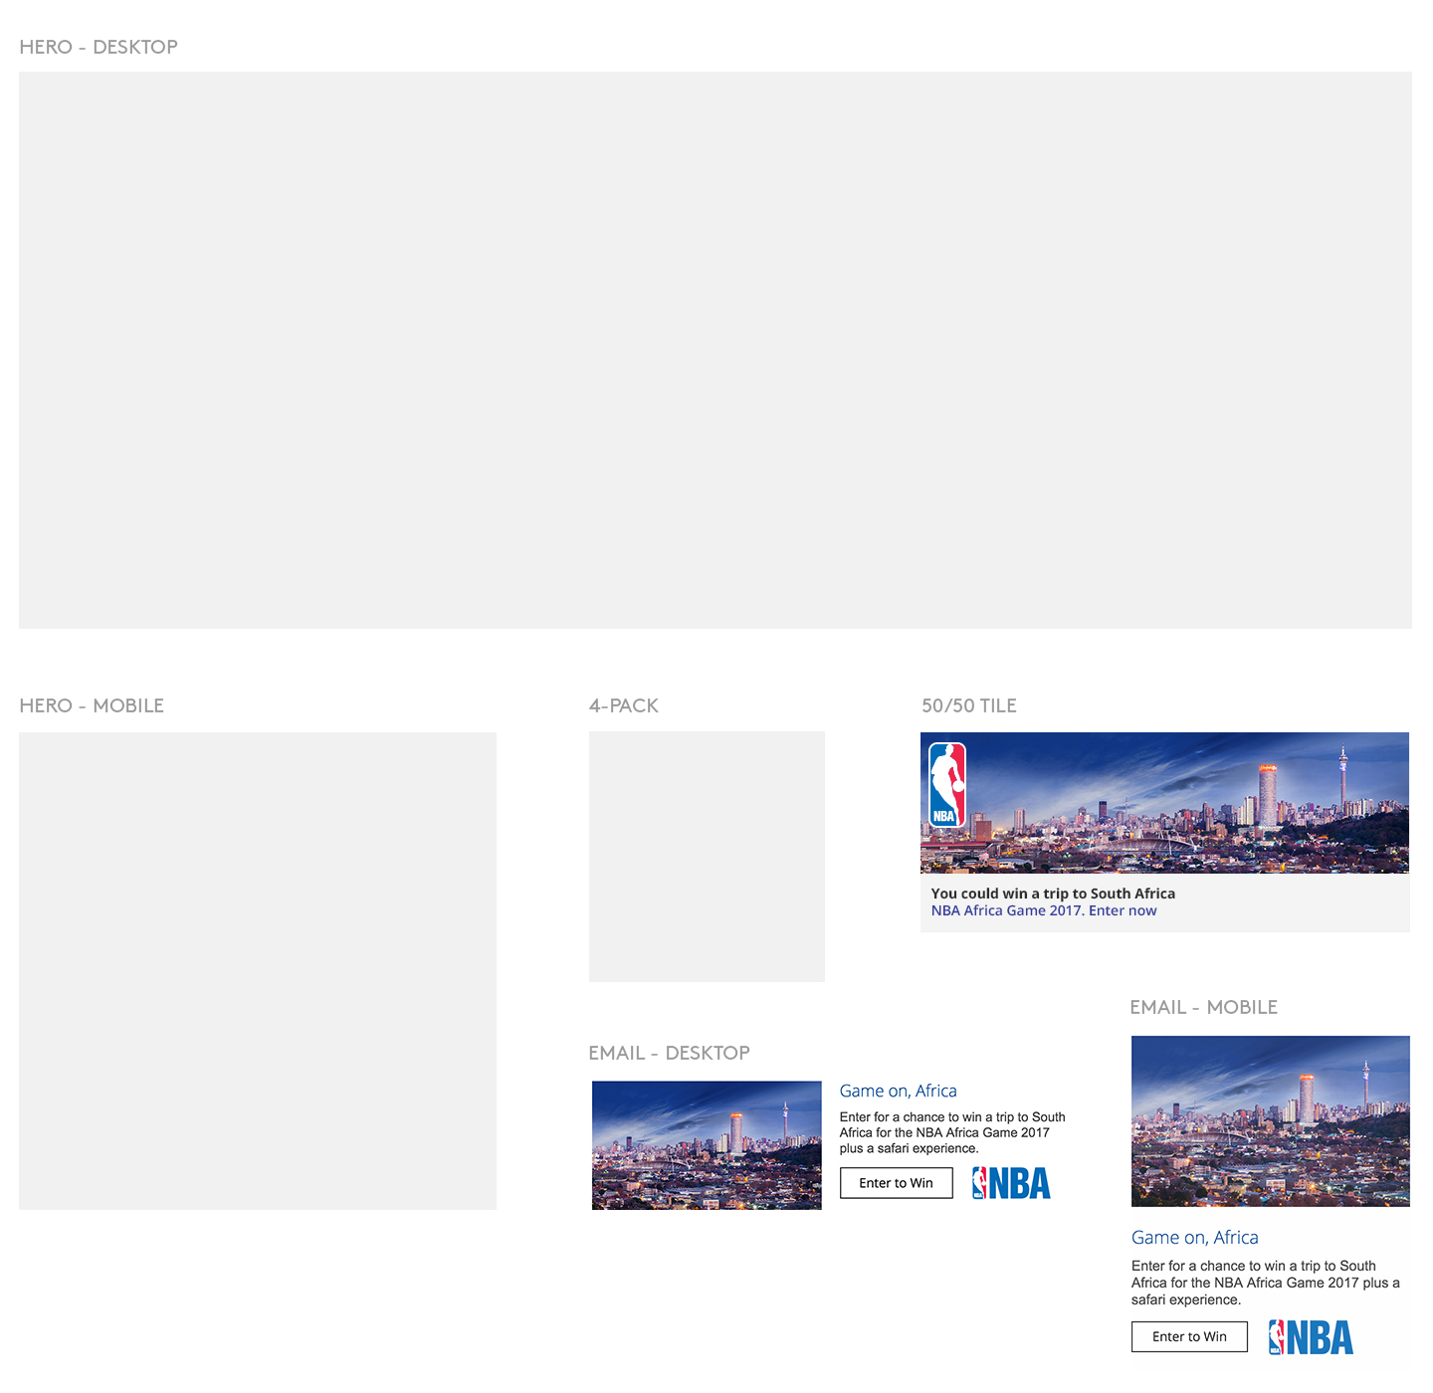Screen dimensions: 1433x1393
Task: Click 'Game on, Africa' heading in mobile email
Action: (x=1194, y=1237)
